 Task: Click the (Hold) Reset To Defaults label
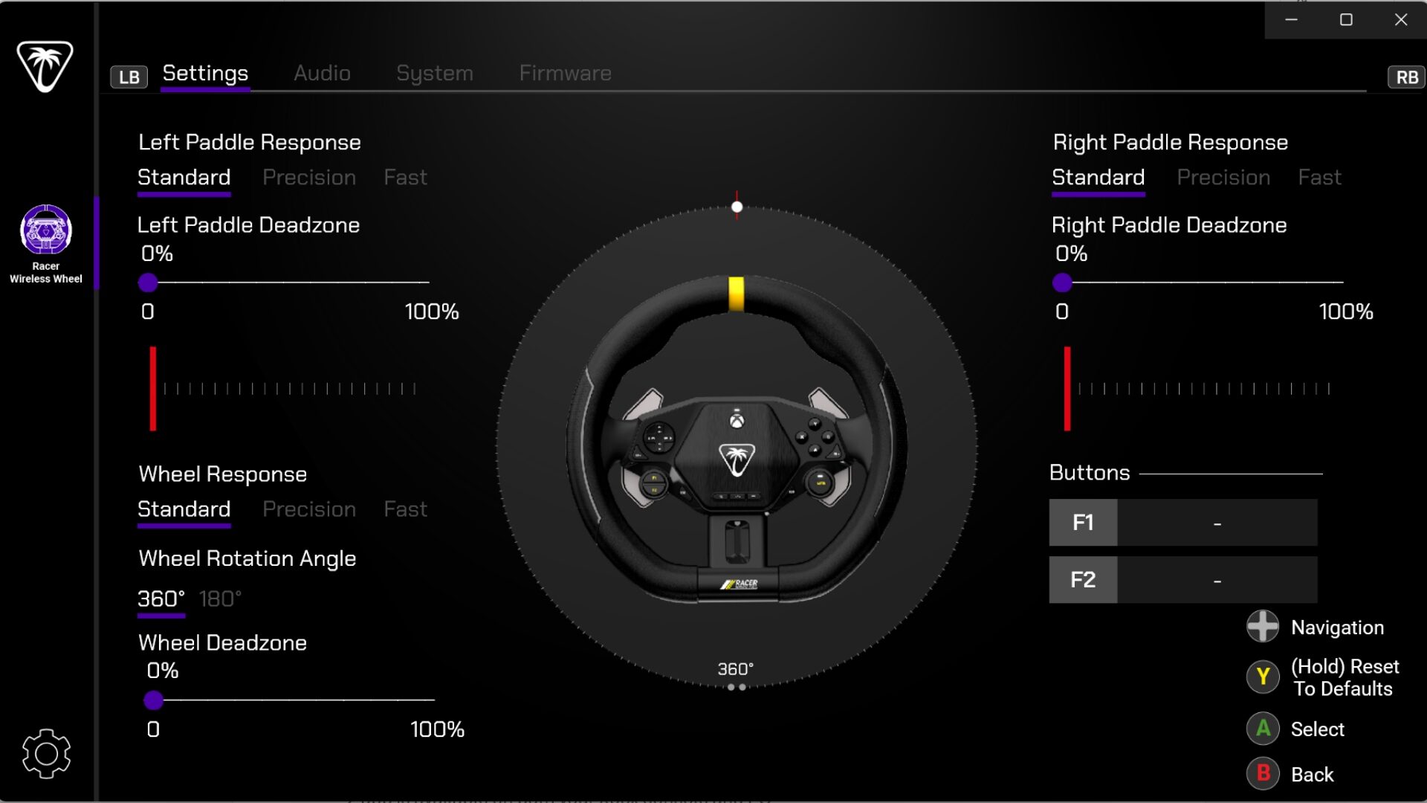[1345, 677]
